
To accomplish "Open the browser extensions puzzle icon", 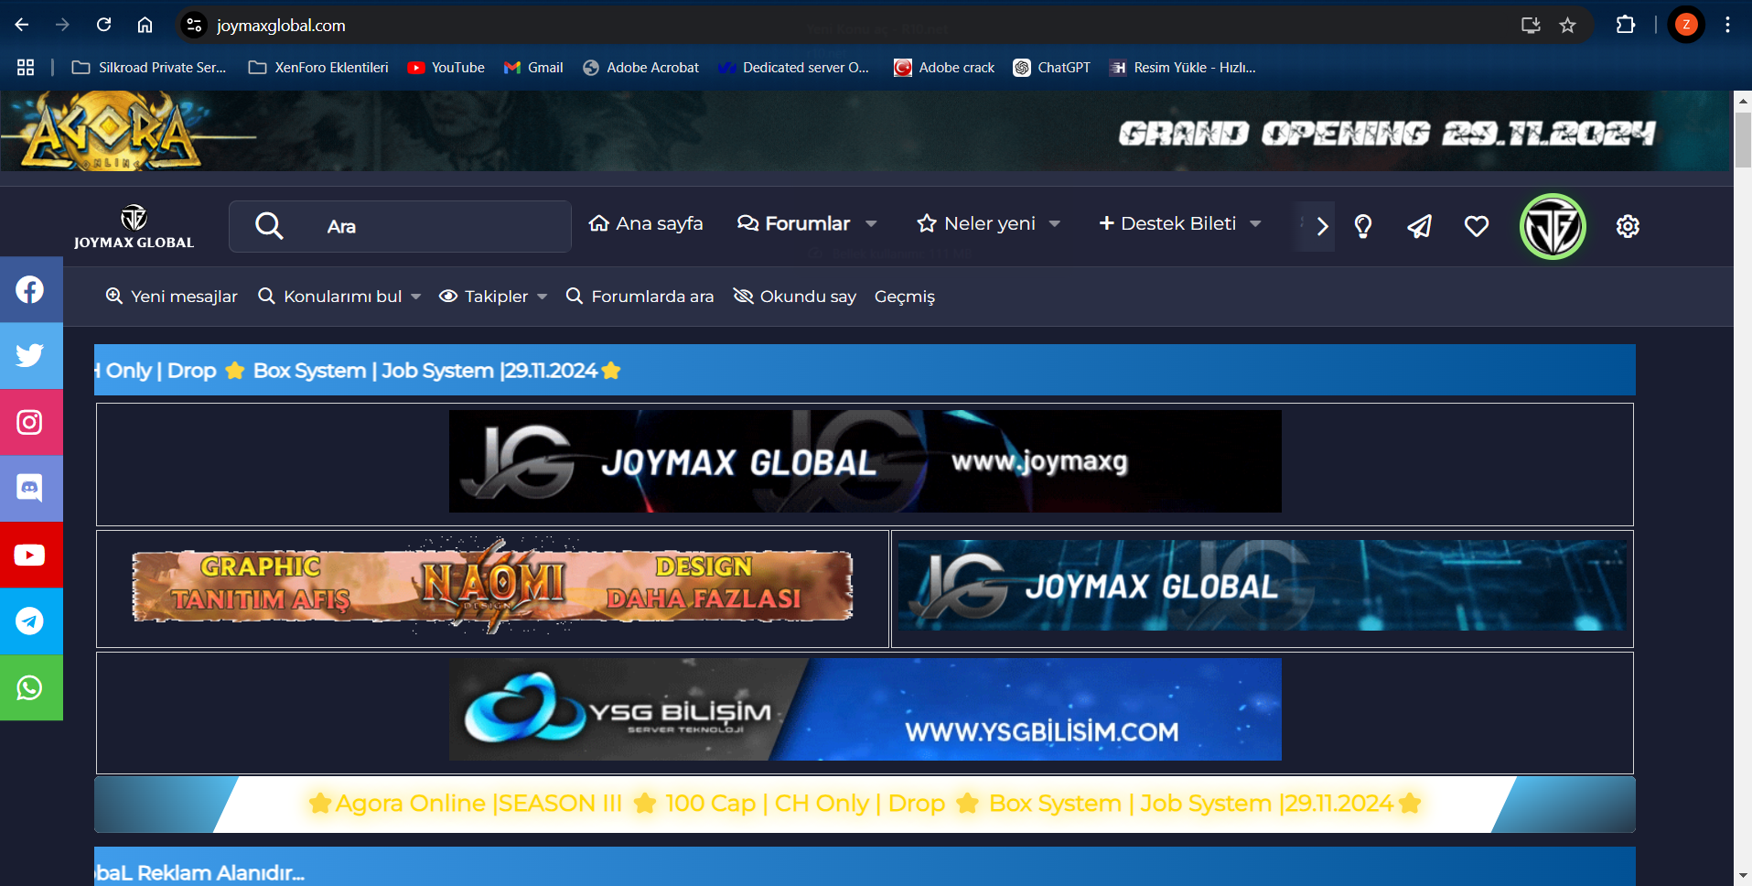I will point(1626,25).
